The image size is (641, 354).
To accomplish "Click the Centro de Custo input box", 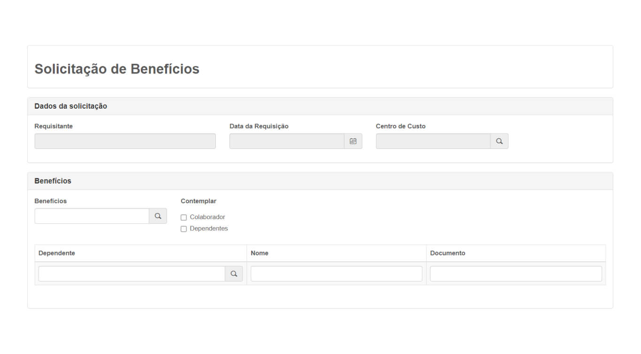I will 433,141.
